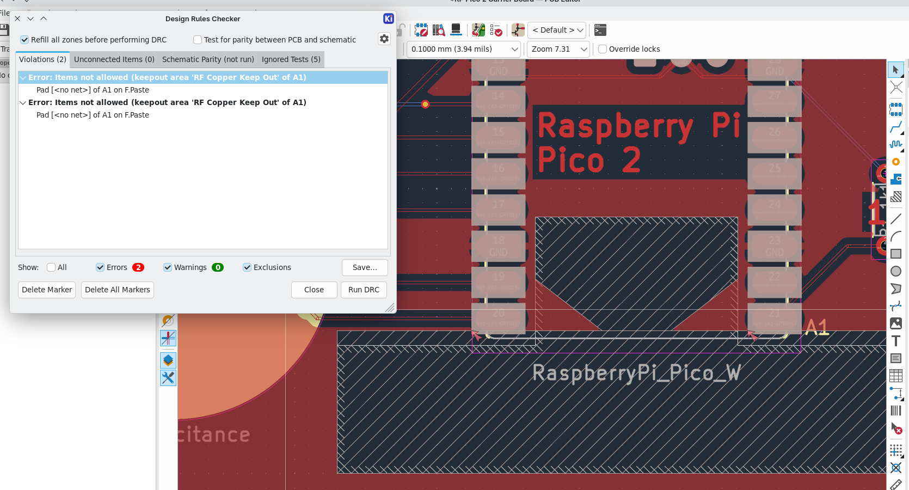Select the Add Image tool
This screenshot has height=490, width=909.
pos(896,323)
